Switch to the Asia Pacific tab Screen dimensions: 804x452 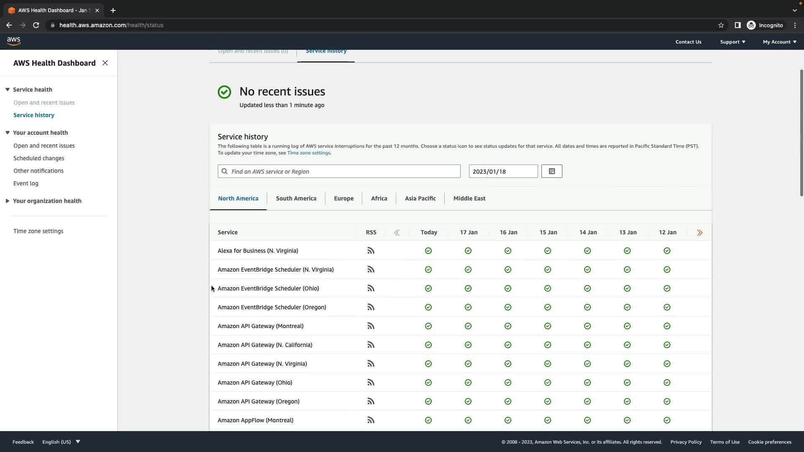click(x=420, y=198)
